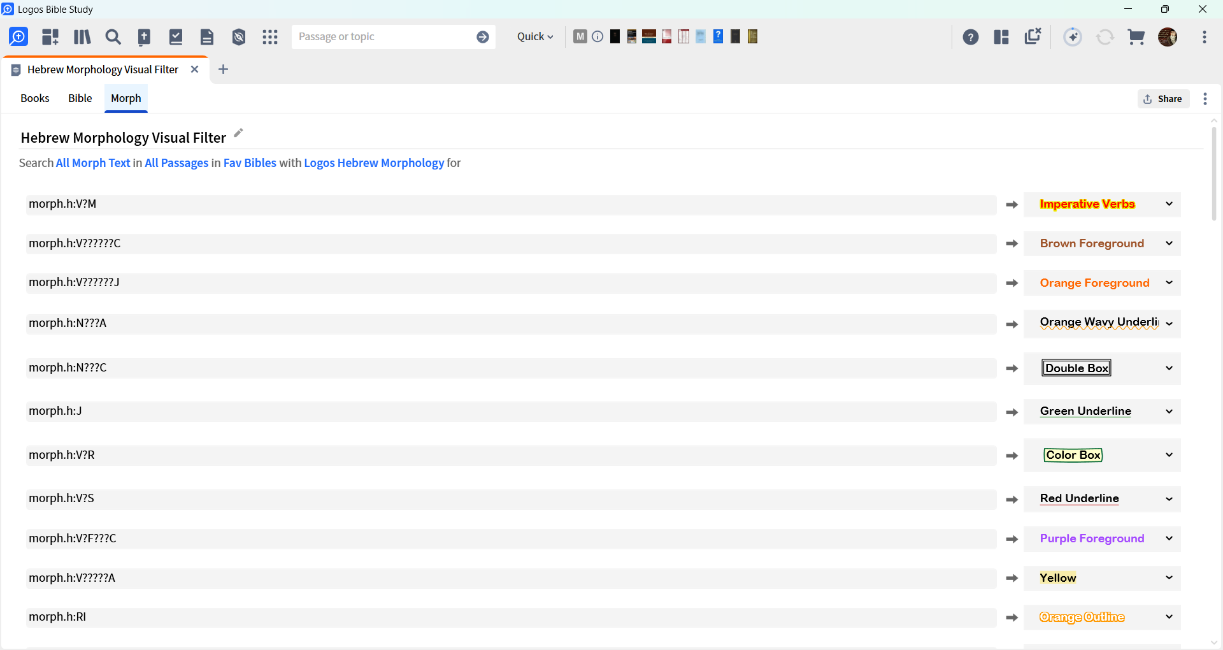Open the Tools grid icon

270,36
